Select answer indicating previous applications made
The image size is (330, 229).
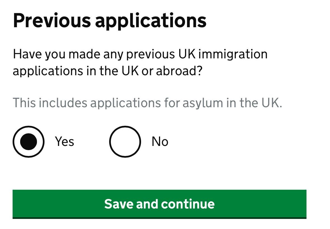(x=29, y=142)
